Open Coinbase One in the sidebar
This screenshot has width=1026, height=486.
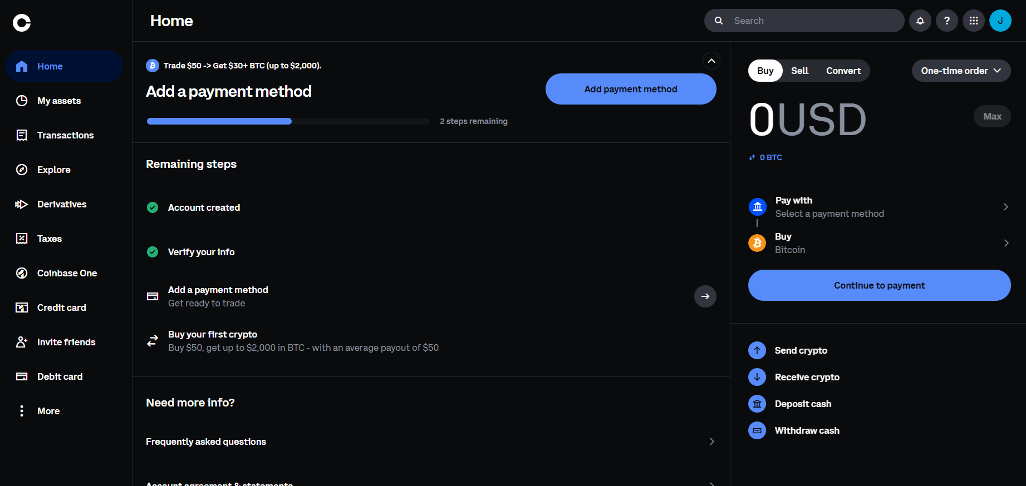coord(65,273)
